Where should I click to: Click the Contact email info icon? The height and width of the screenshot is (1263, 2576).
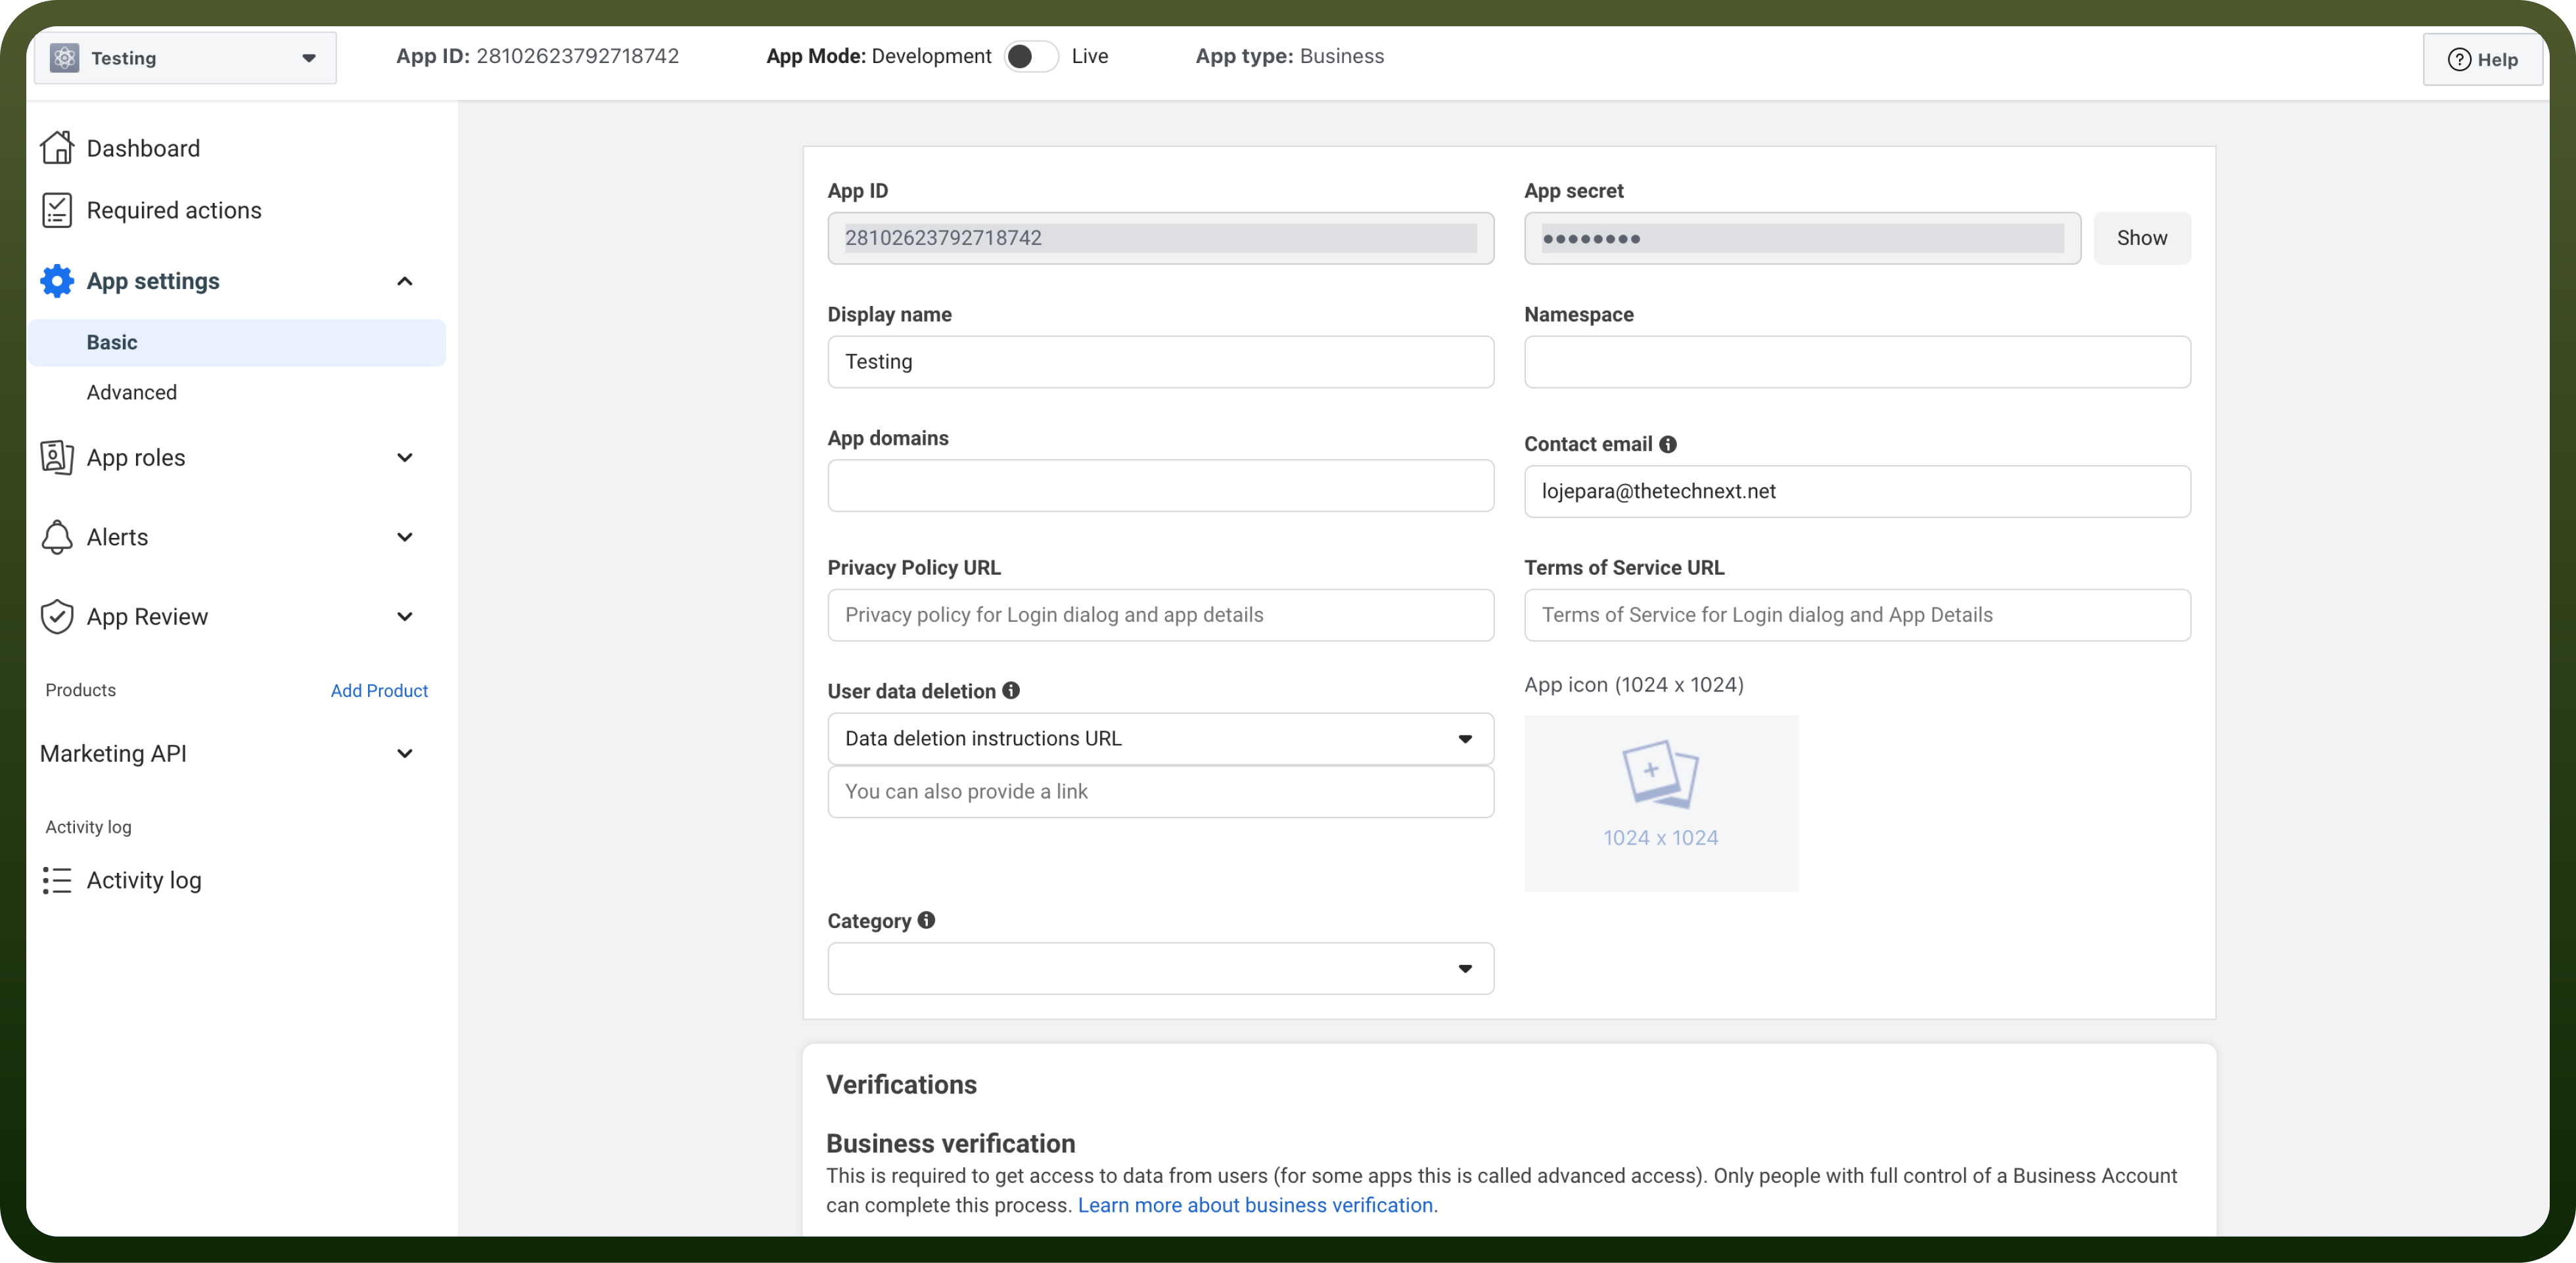tap(1668, 443)
